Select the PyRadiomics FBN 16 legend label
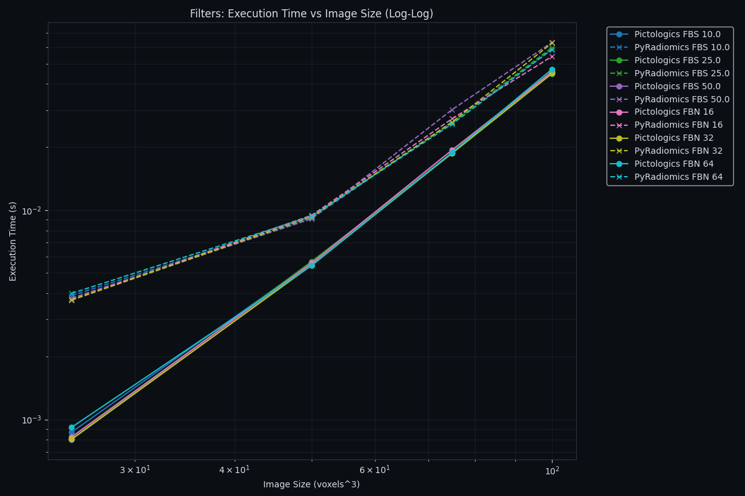This screenshot has width=745, height=496. pos(678,125)
